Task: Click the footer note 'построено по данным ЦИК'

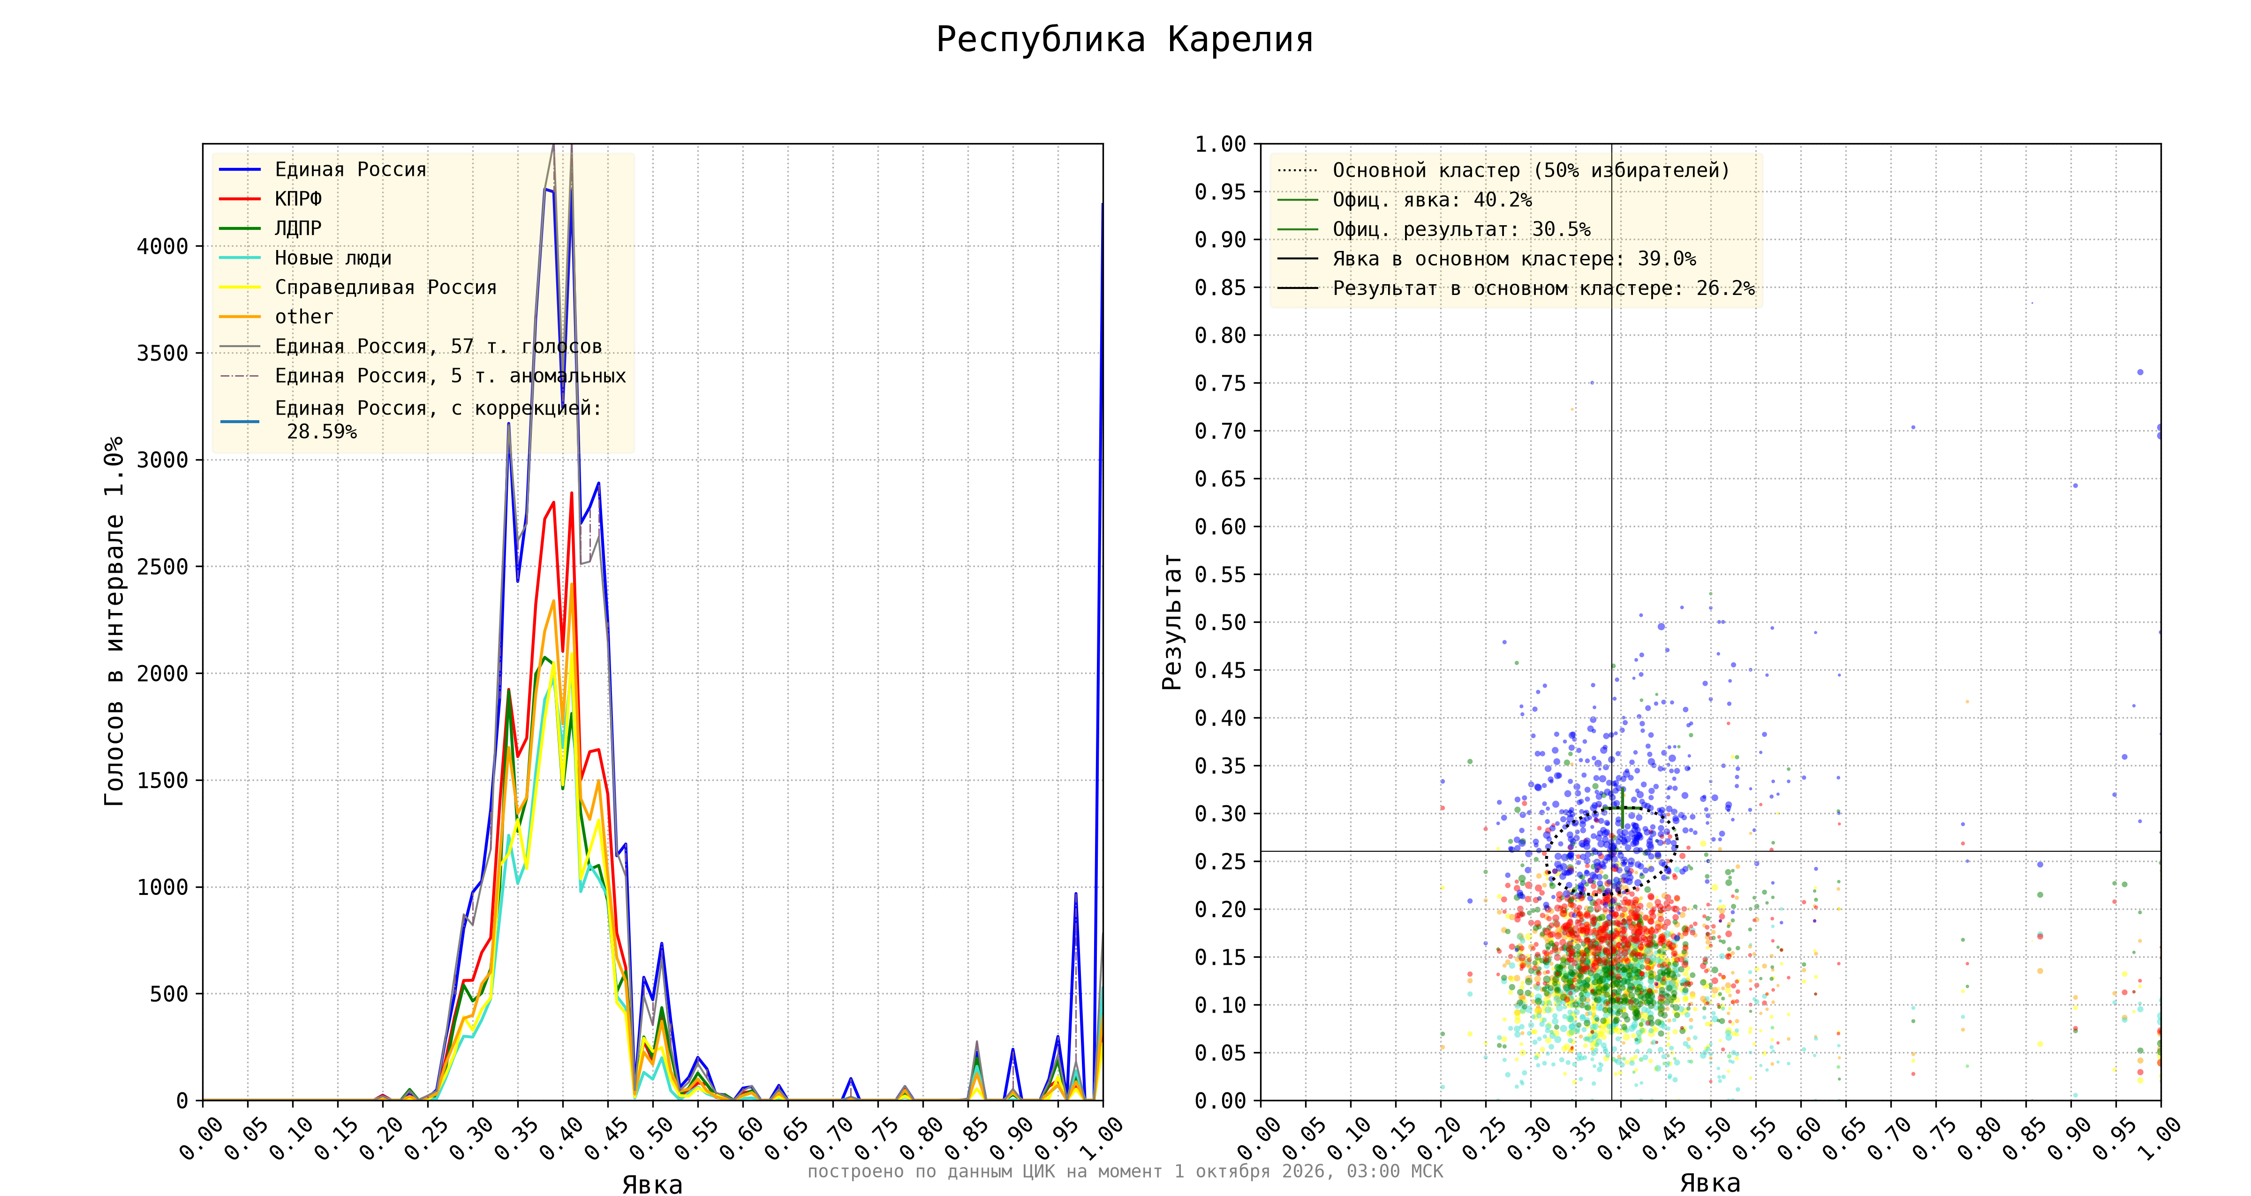Action: click(932, 1171)
